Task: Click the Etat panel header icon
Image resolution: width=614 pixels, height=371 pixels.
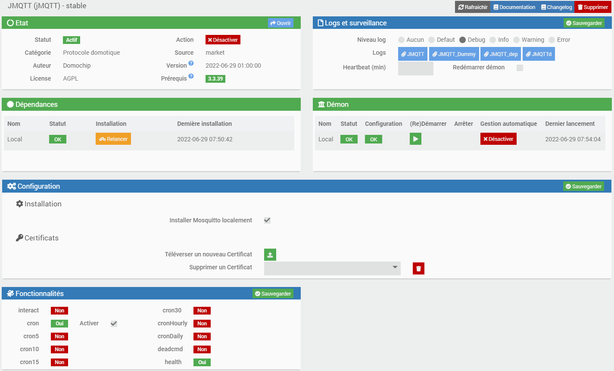Action: point(11,23)
